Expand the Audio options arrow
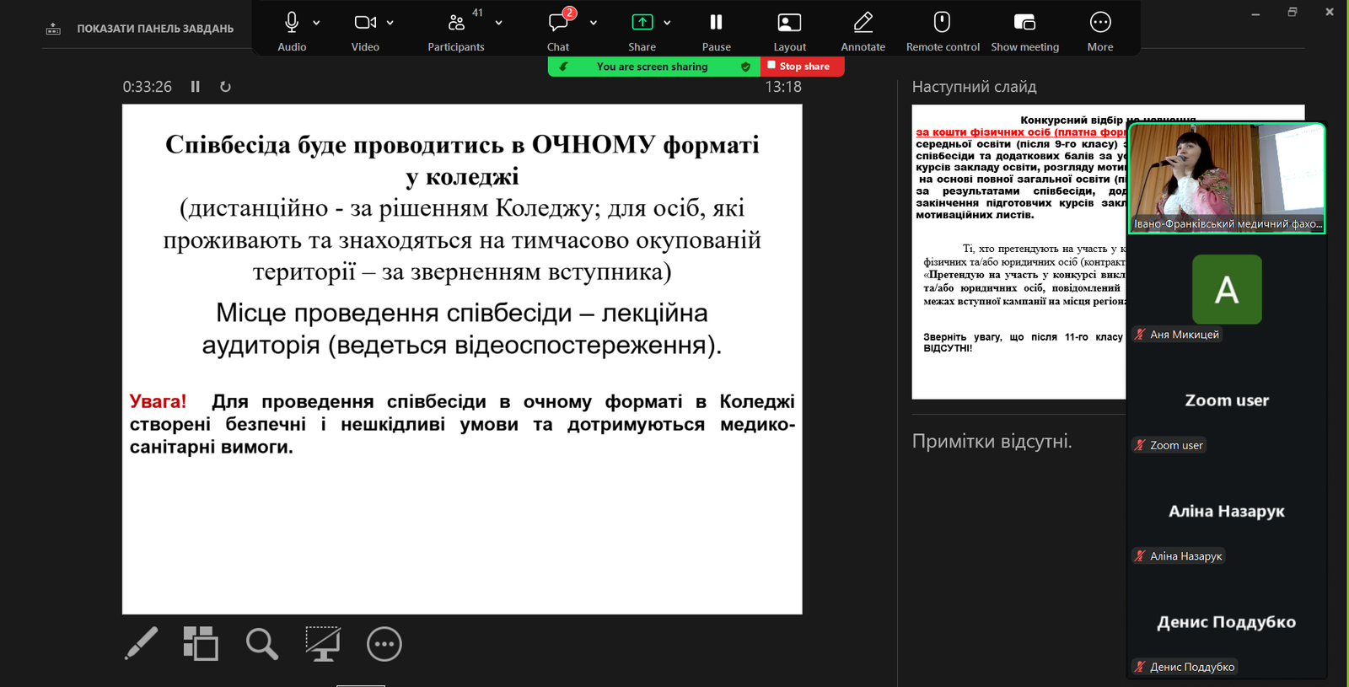Screen dimensions: 1349x687 click(316, 23)
